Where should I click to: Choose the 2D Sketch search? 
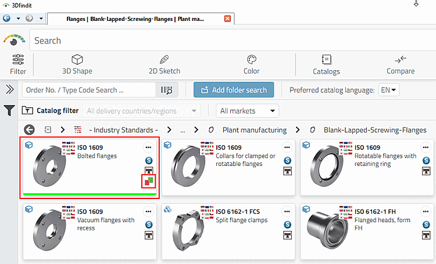pyautogui.click(x=164, y=64)
